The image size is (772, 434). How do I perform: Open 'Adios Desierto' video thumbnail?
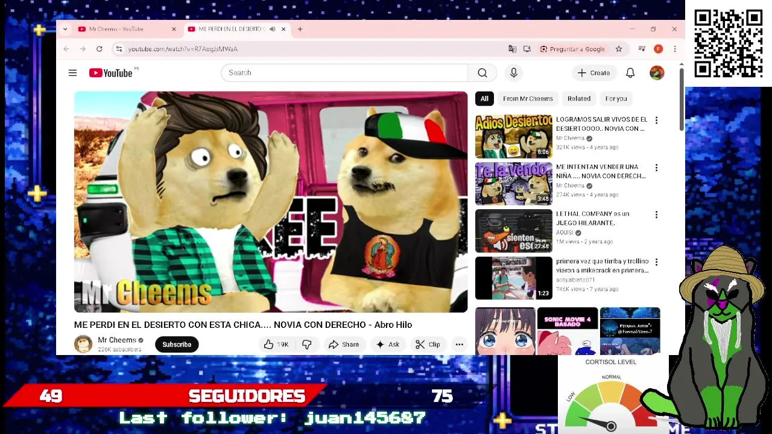pyautogui.click(x=513, y=136)
